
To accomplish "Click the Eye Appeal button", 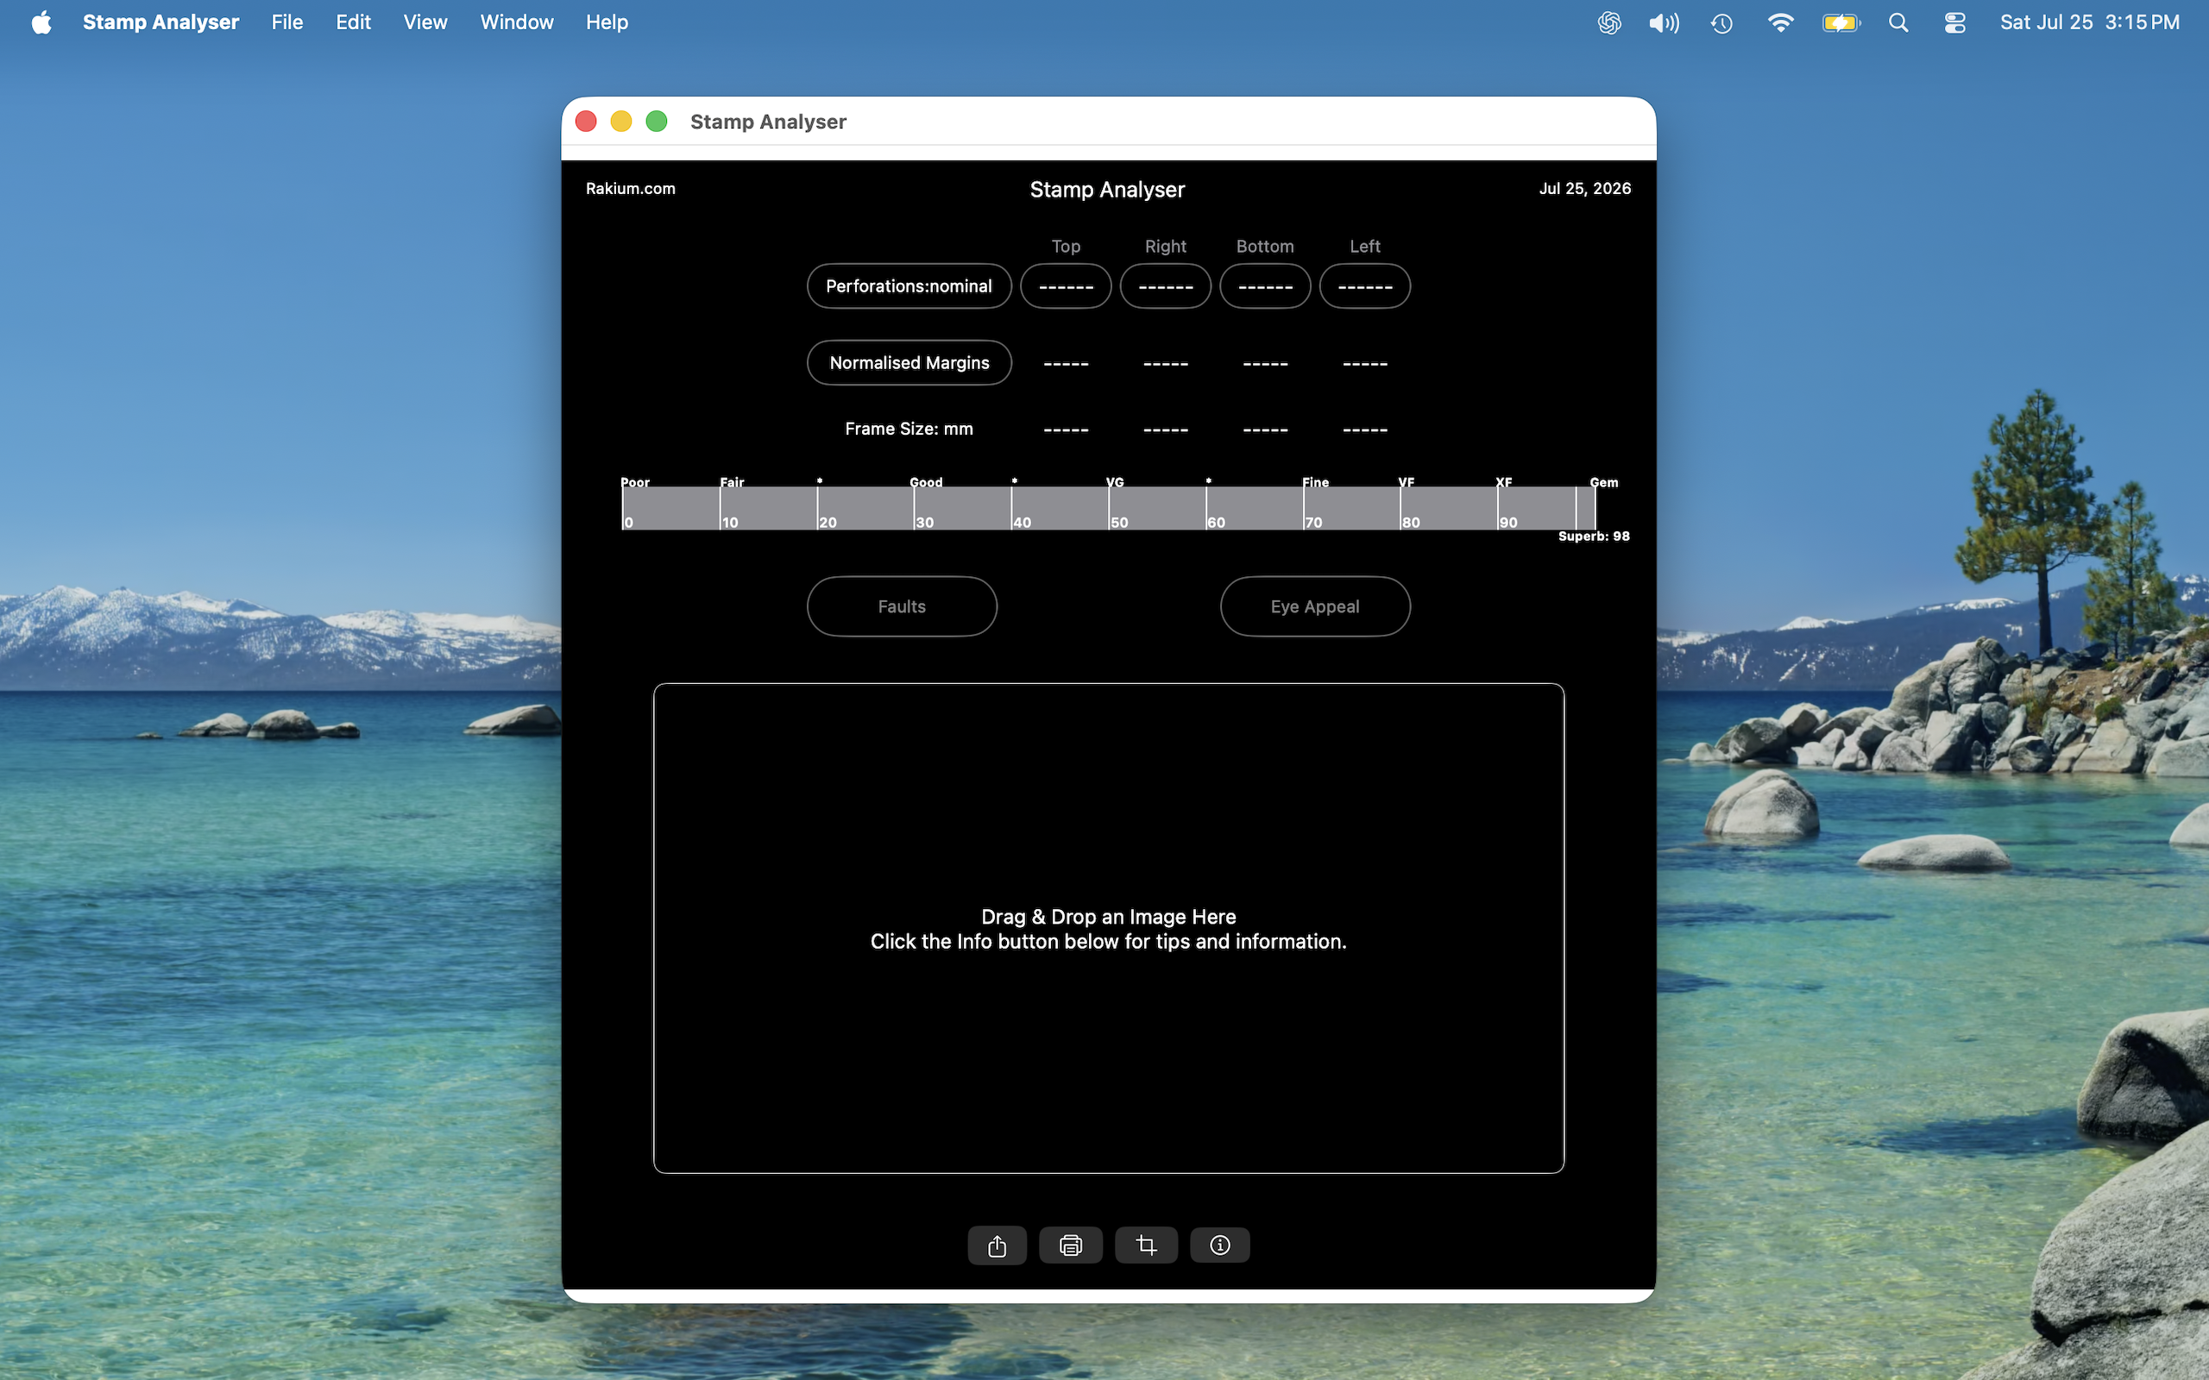I will 1315,606.
